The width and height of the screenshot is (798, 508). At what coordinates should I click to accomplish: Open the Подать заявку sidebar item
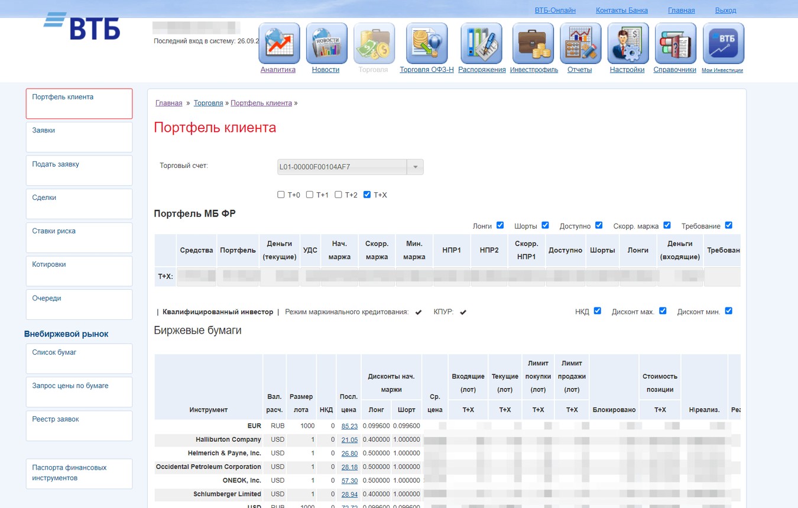point(79,171)
